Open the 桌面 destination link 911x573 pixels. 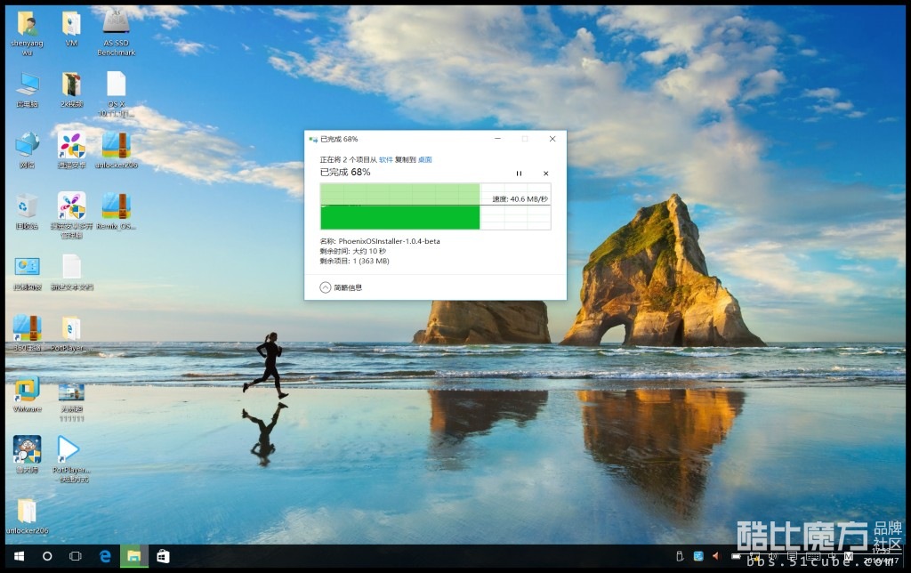(x=425, y=159)
